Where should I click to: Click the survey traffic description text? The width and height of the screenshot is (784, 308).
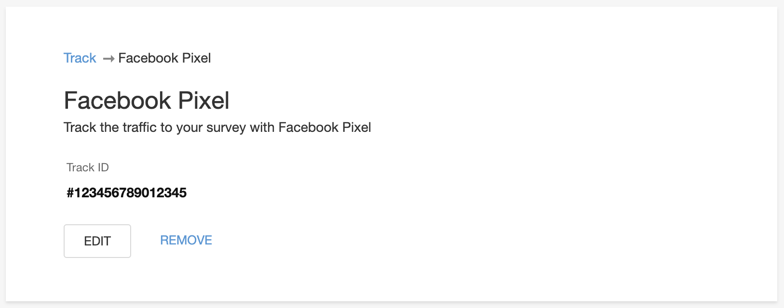click(x=217, y=128)
